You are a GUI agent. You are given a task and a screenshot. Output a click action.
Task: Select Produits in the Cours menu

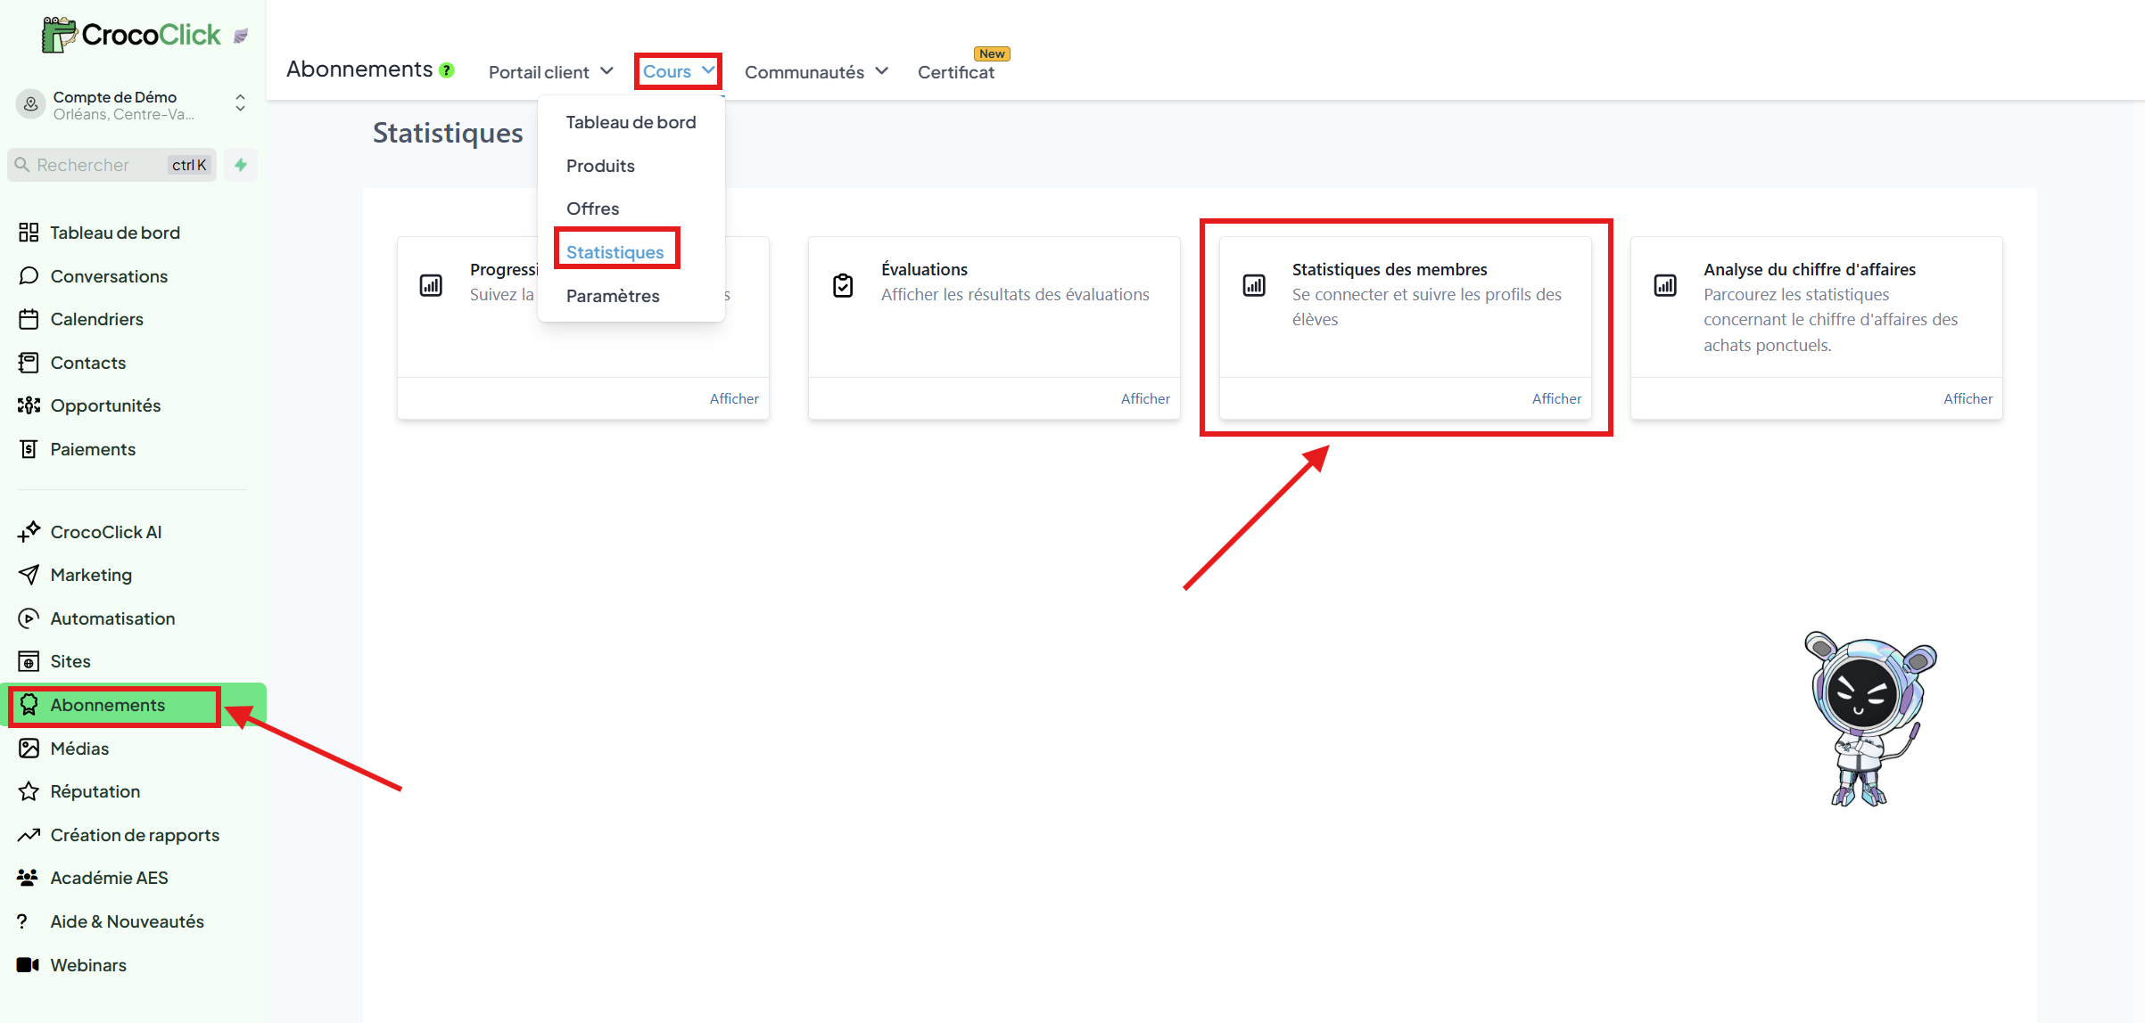coord(600,166)
